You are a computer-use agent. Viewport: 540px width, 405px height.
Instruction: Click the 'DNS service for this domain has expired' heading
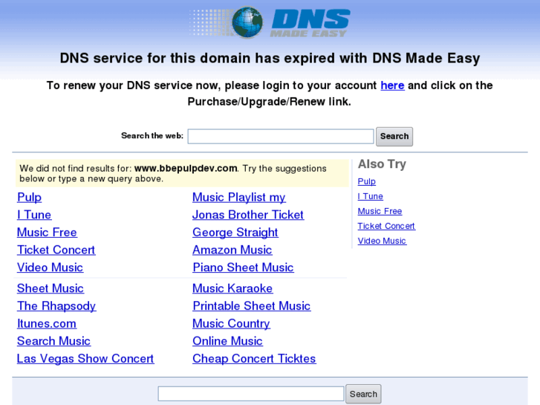270,58
